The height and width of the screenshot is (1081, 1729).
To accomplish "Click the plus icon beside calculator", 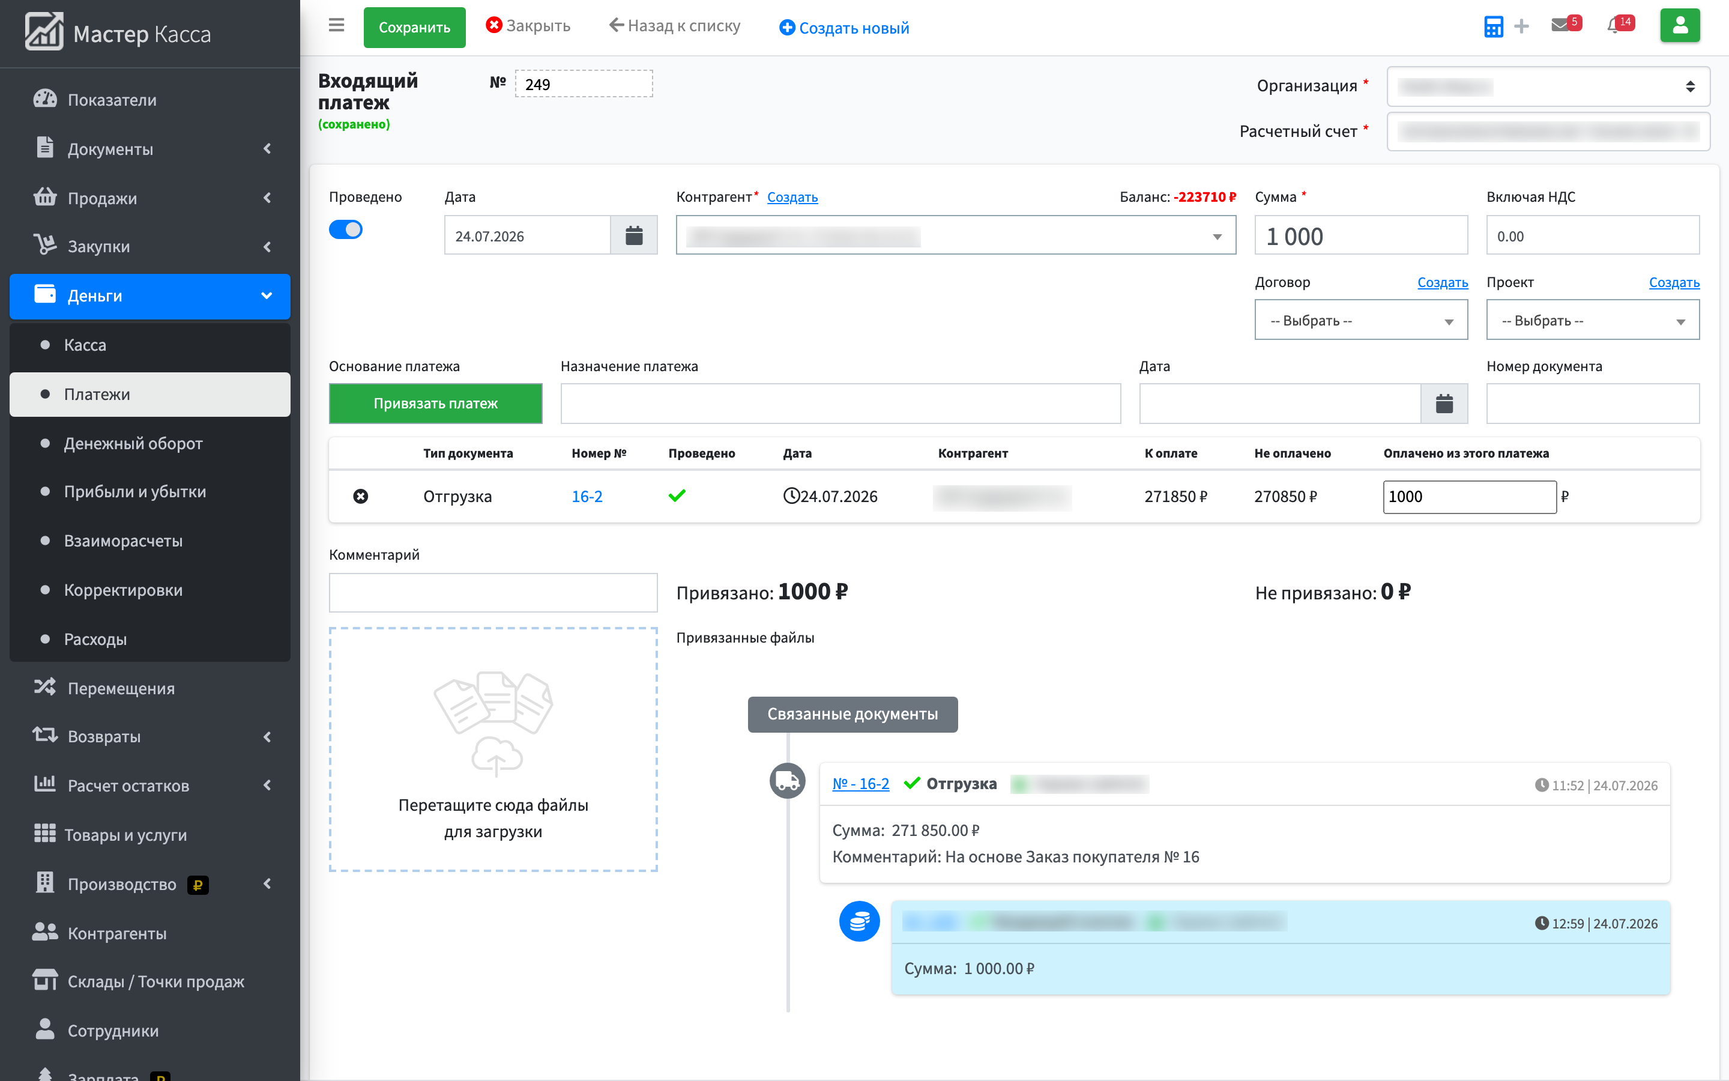I will click(1522, 26).
